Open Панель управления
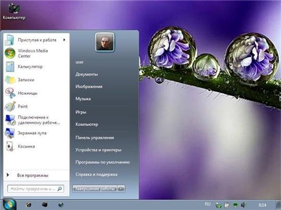 tap(95, 138)
